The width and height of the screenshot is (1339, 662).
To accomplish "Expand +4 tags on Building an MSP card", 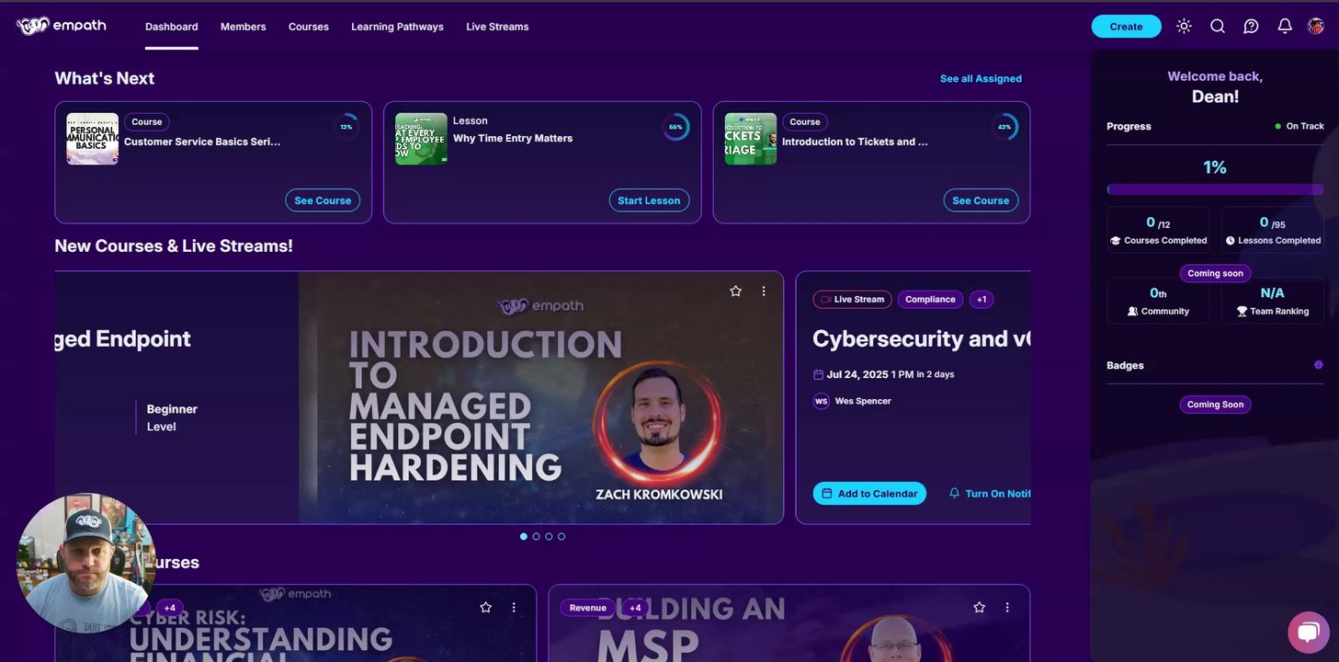I will pos(635,608).
